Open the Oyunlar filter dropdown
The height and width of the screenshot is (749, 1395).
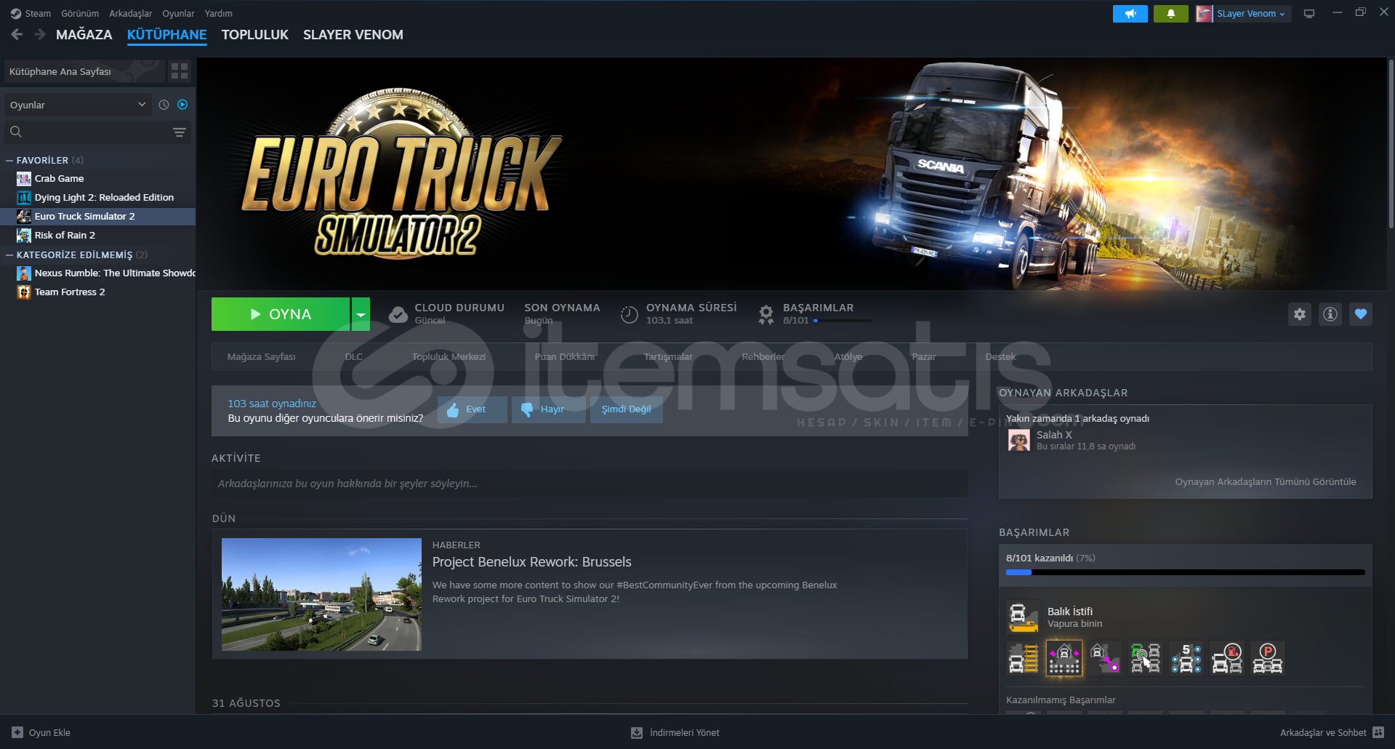click(x=78, y=105)
